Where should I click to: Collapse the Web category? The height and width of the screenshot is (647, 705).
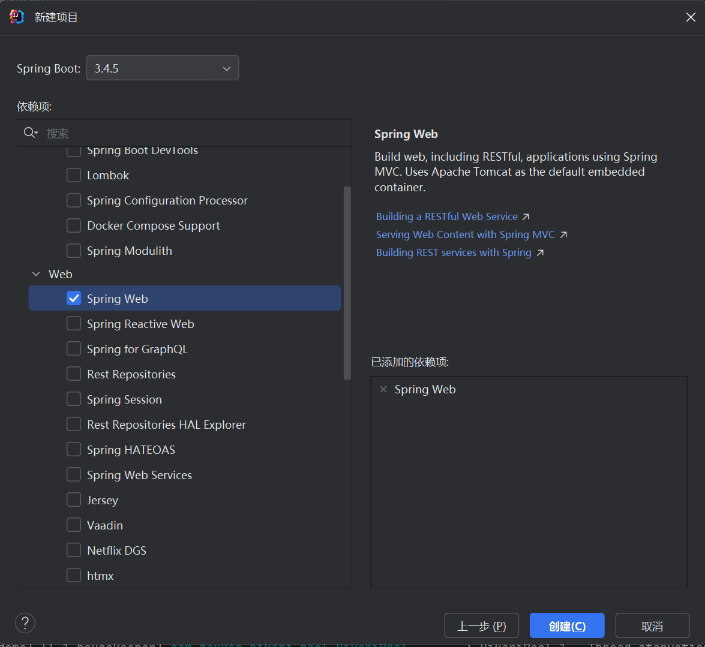pos(37,274)
